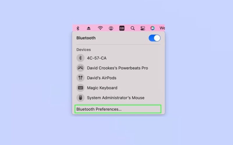The height and width of the screenshot is (145, 233).
Task: Open Spotlight search magnifier icon
Action: 133,28
